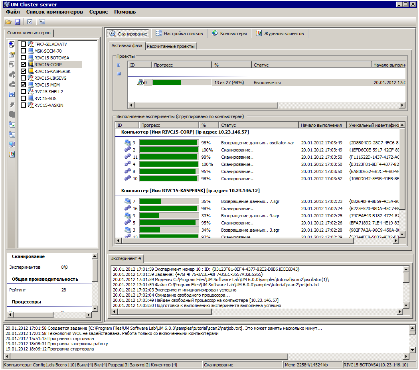Click the Компьютер RIVC15-KASPERSK group header

coord(190,191)
